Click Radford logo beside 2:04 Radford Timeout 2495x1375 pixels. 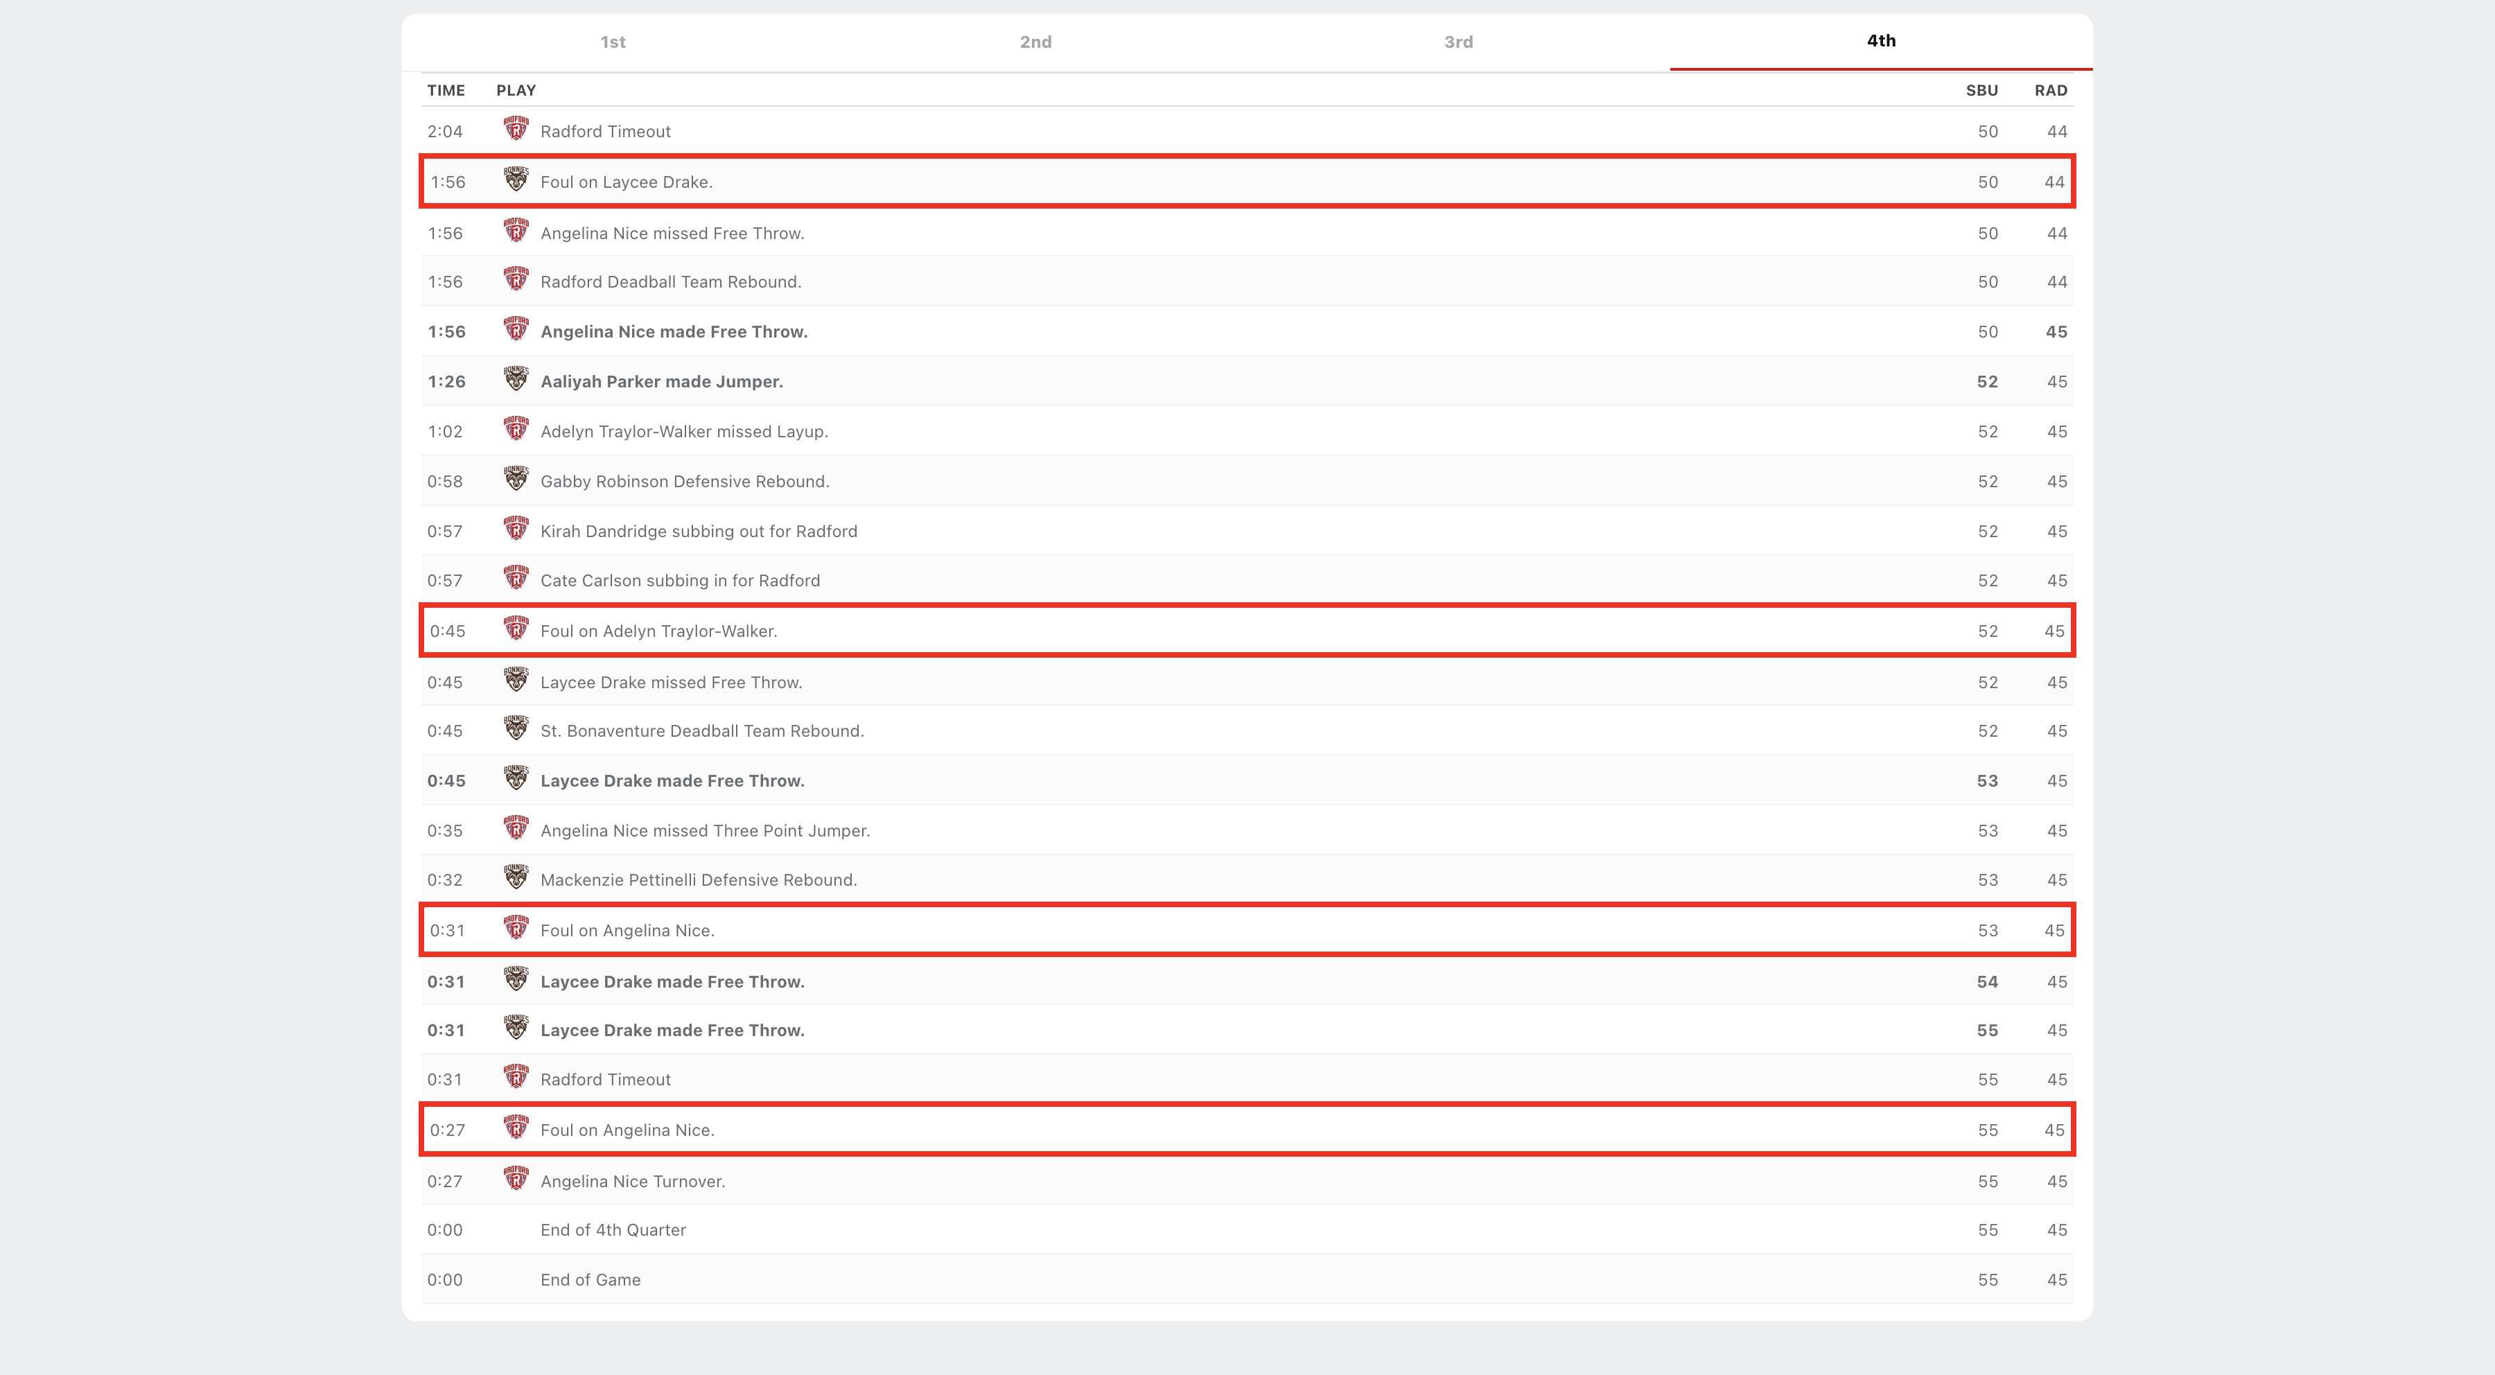pyautogui.click(x=516, y=129)
